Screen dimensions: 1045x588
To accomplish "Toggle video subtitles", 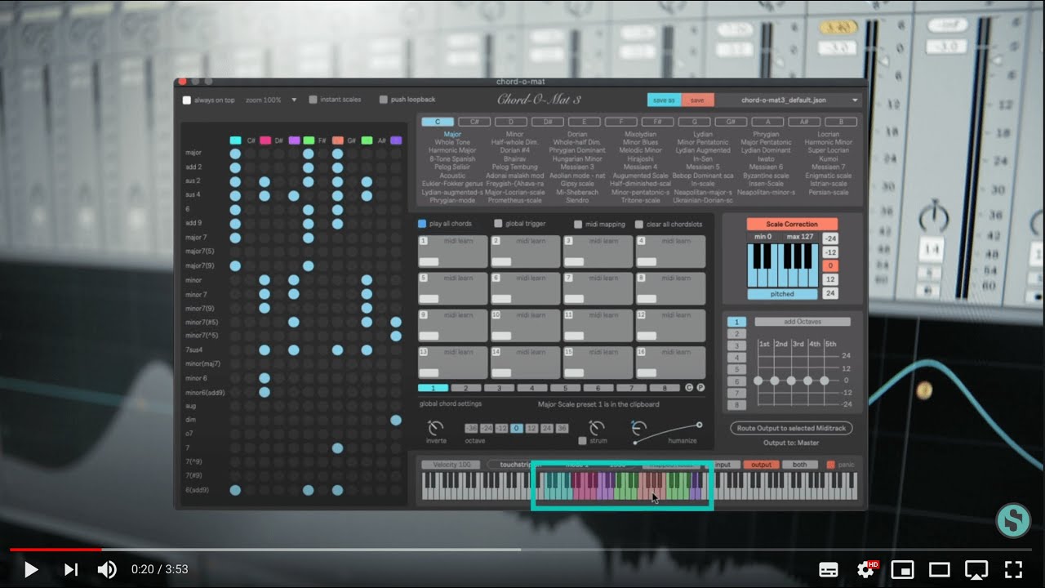I will point(828,569).
